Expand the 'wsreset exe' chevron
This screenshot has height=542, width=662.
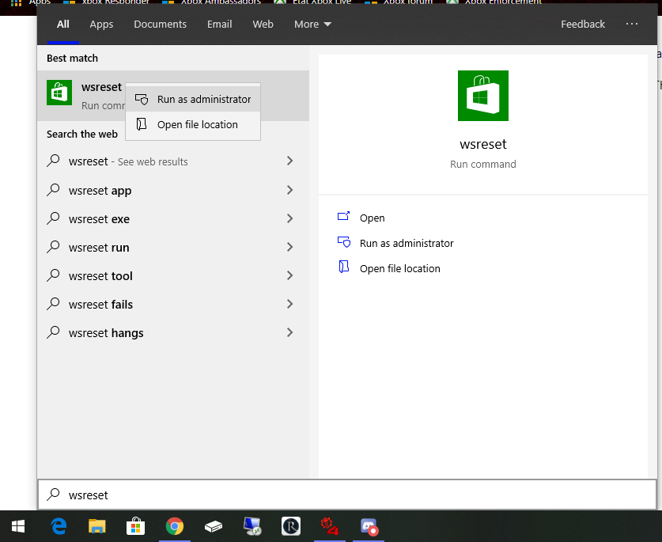click(x=289, y=218)
